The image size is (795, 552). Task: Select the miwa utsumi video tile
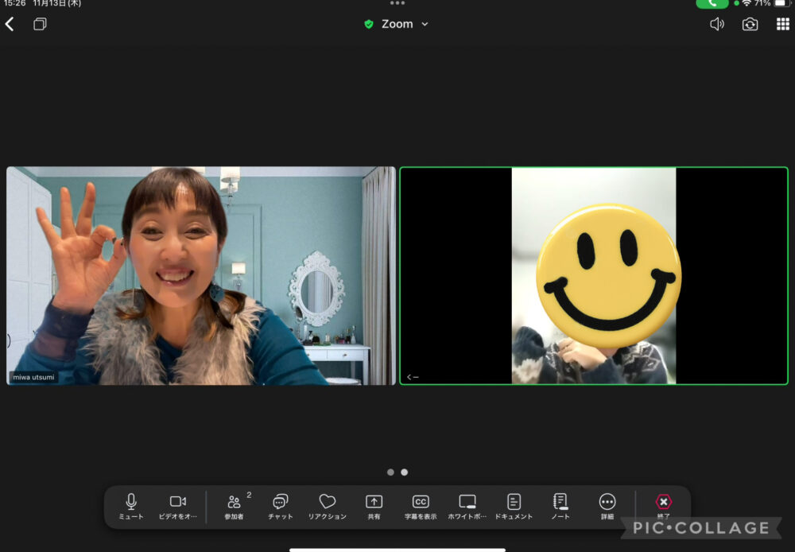pyautogui.click(x=200, y=275)
